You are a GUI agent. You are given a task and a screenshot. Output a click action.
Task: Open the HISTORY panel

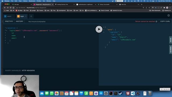tap(20, 21)
